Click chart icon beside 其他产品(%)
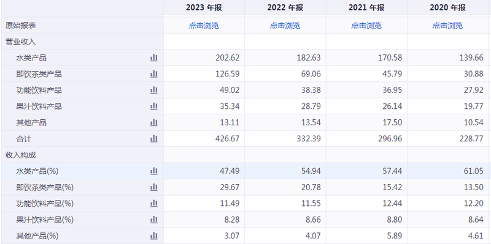This screenshot has width=491, height=244. tap(154, 235)
